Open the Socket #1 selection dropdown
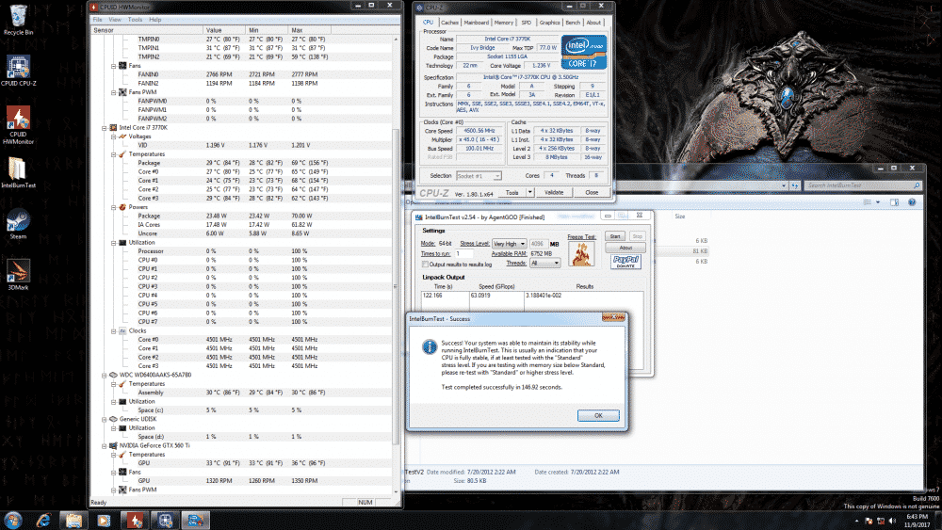This screenshot has height=530, width=942. [x=479, y=176]
